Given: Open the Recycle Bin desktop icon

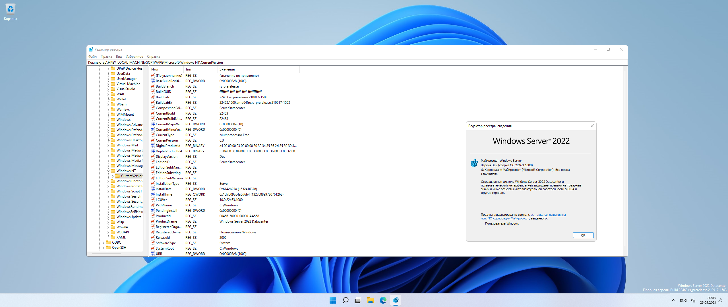Looking at the screenshot, I should click(x=11, y=12).
